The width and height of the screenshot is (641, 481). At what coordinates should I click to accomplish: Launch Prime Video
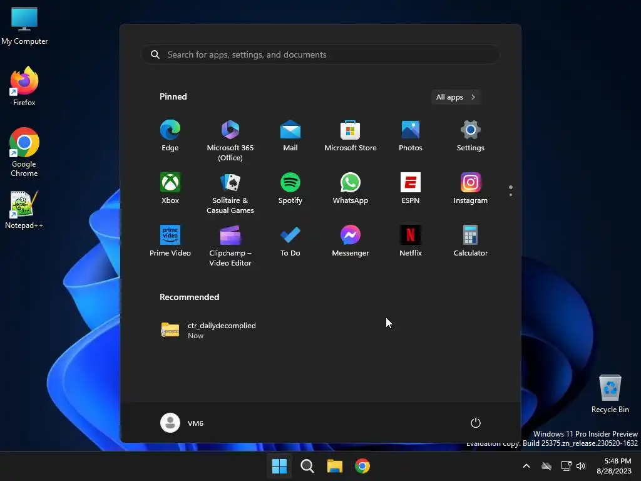click(x=170, y=241)
